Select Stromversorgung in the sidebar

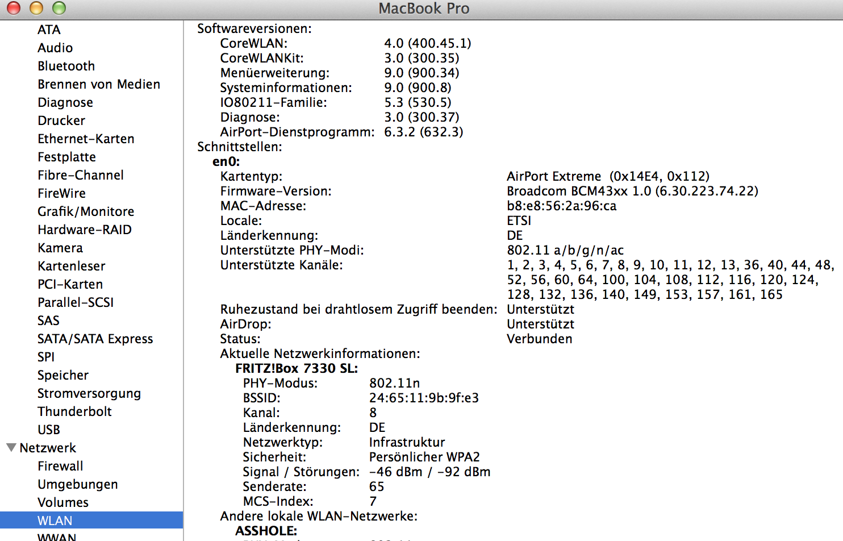click(89, 393)
